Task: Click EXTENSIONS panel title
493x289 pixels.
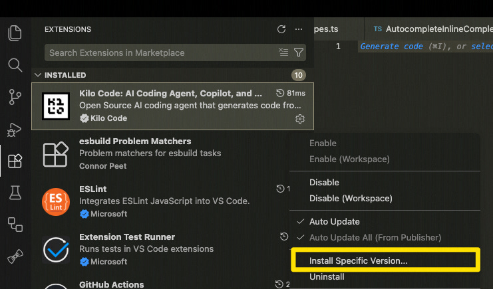Action: pos(68,29)
